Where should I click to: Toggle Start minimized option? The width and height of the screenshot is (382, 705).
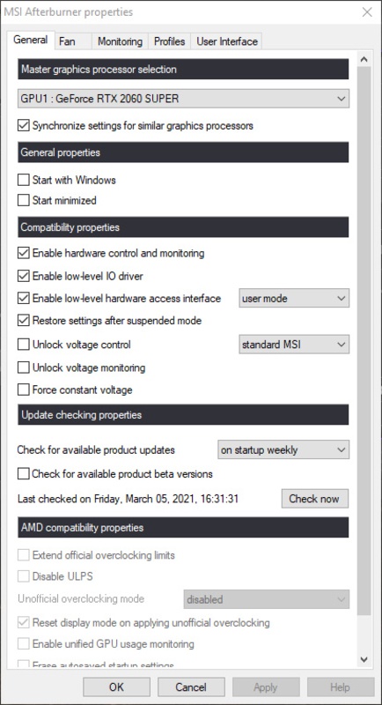(x=24, y=200)
